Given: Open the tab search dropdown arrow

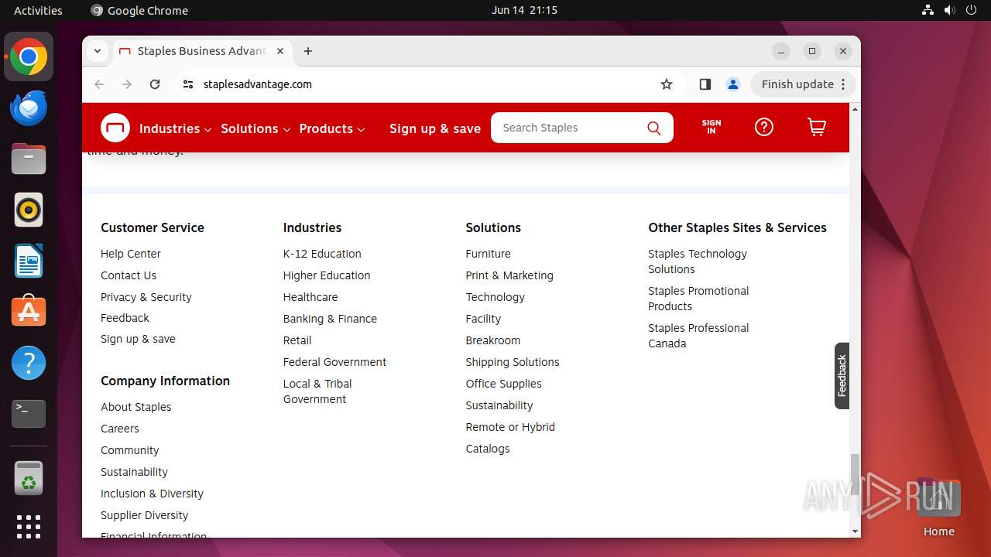Looking at the screenshot, I should [x=98, y=51].
